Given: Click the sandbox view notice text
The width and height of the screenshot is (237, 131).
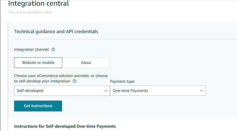Looking at the screenshot, I should click(30, 12).
